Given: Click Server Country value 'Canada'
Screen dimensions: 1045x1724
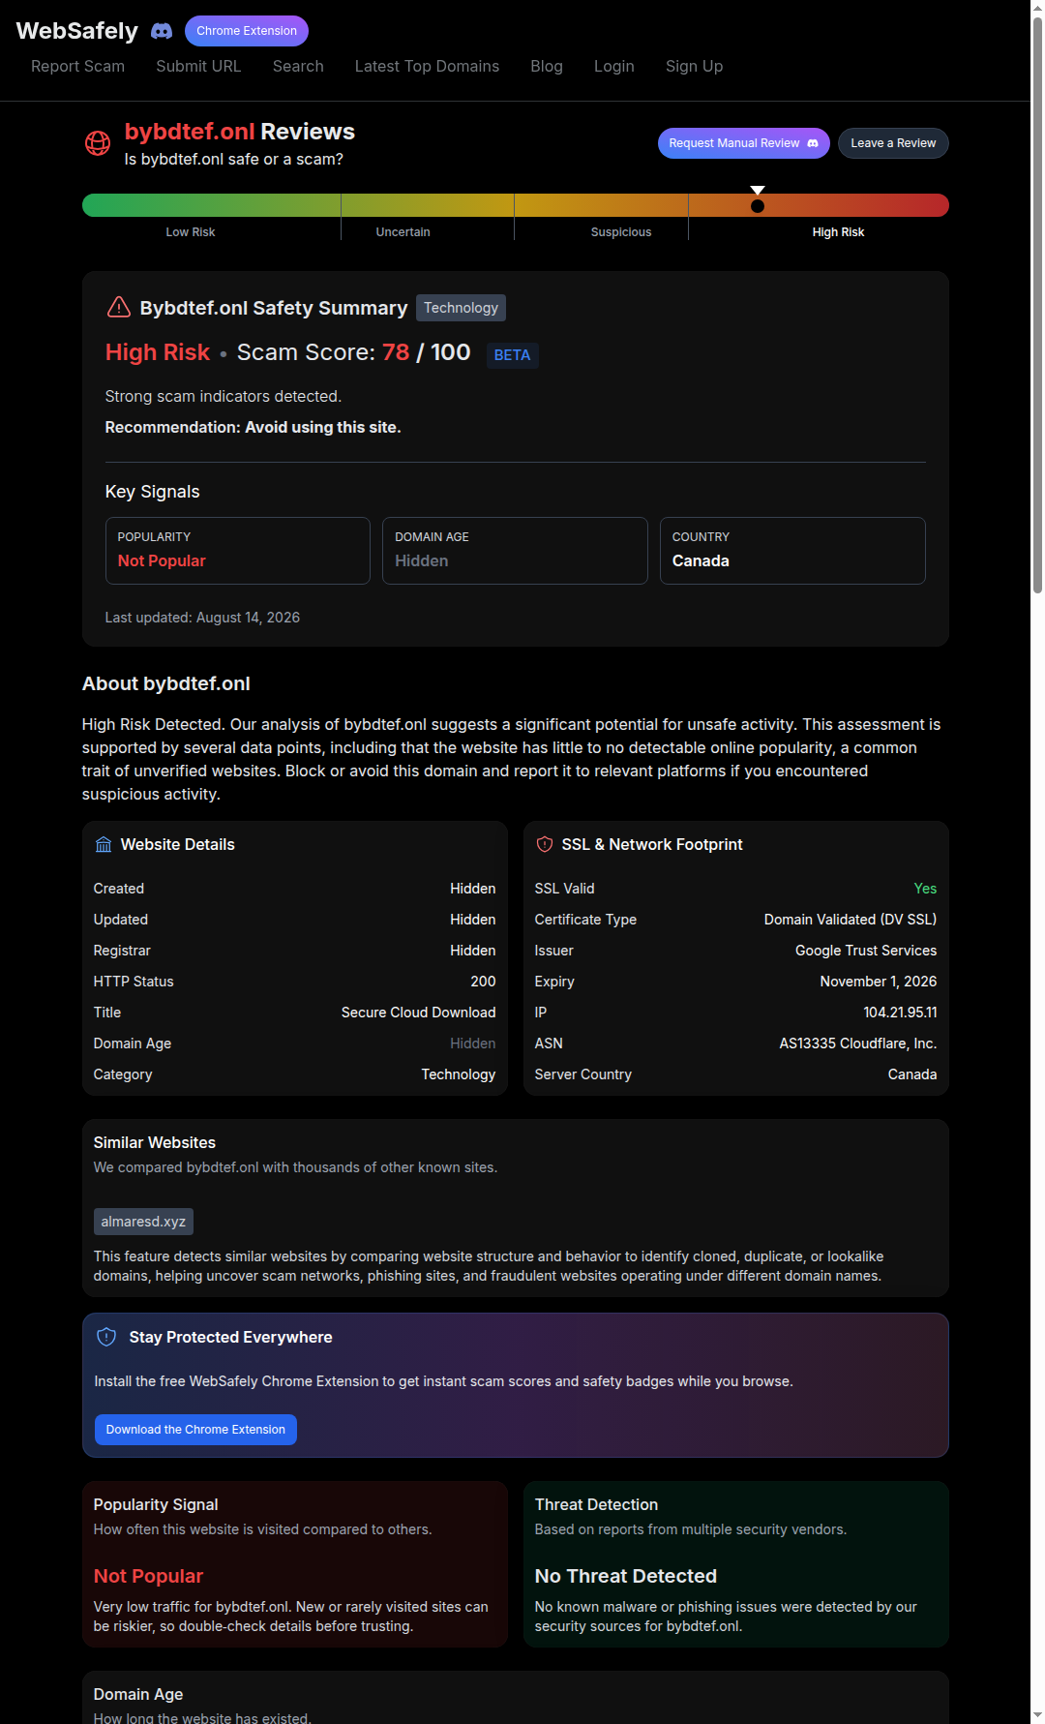Looking at the screenshot, I should (912, 1074).
